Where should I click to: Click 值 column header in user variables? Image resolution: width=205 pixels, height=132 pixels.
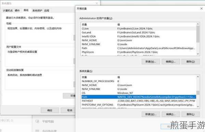119,25
